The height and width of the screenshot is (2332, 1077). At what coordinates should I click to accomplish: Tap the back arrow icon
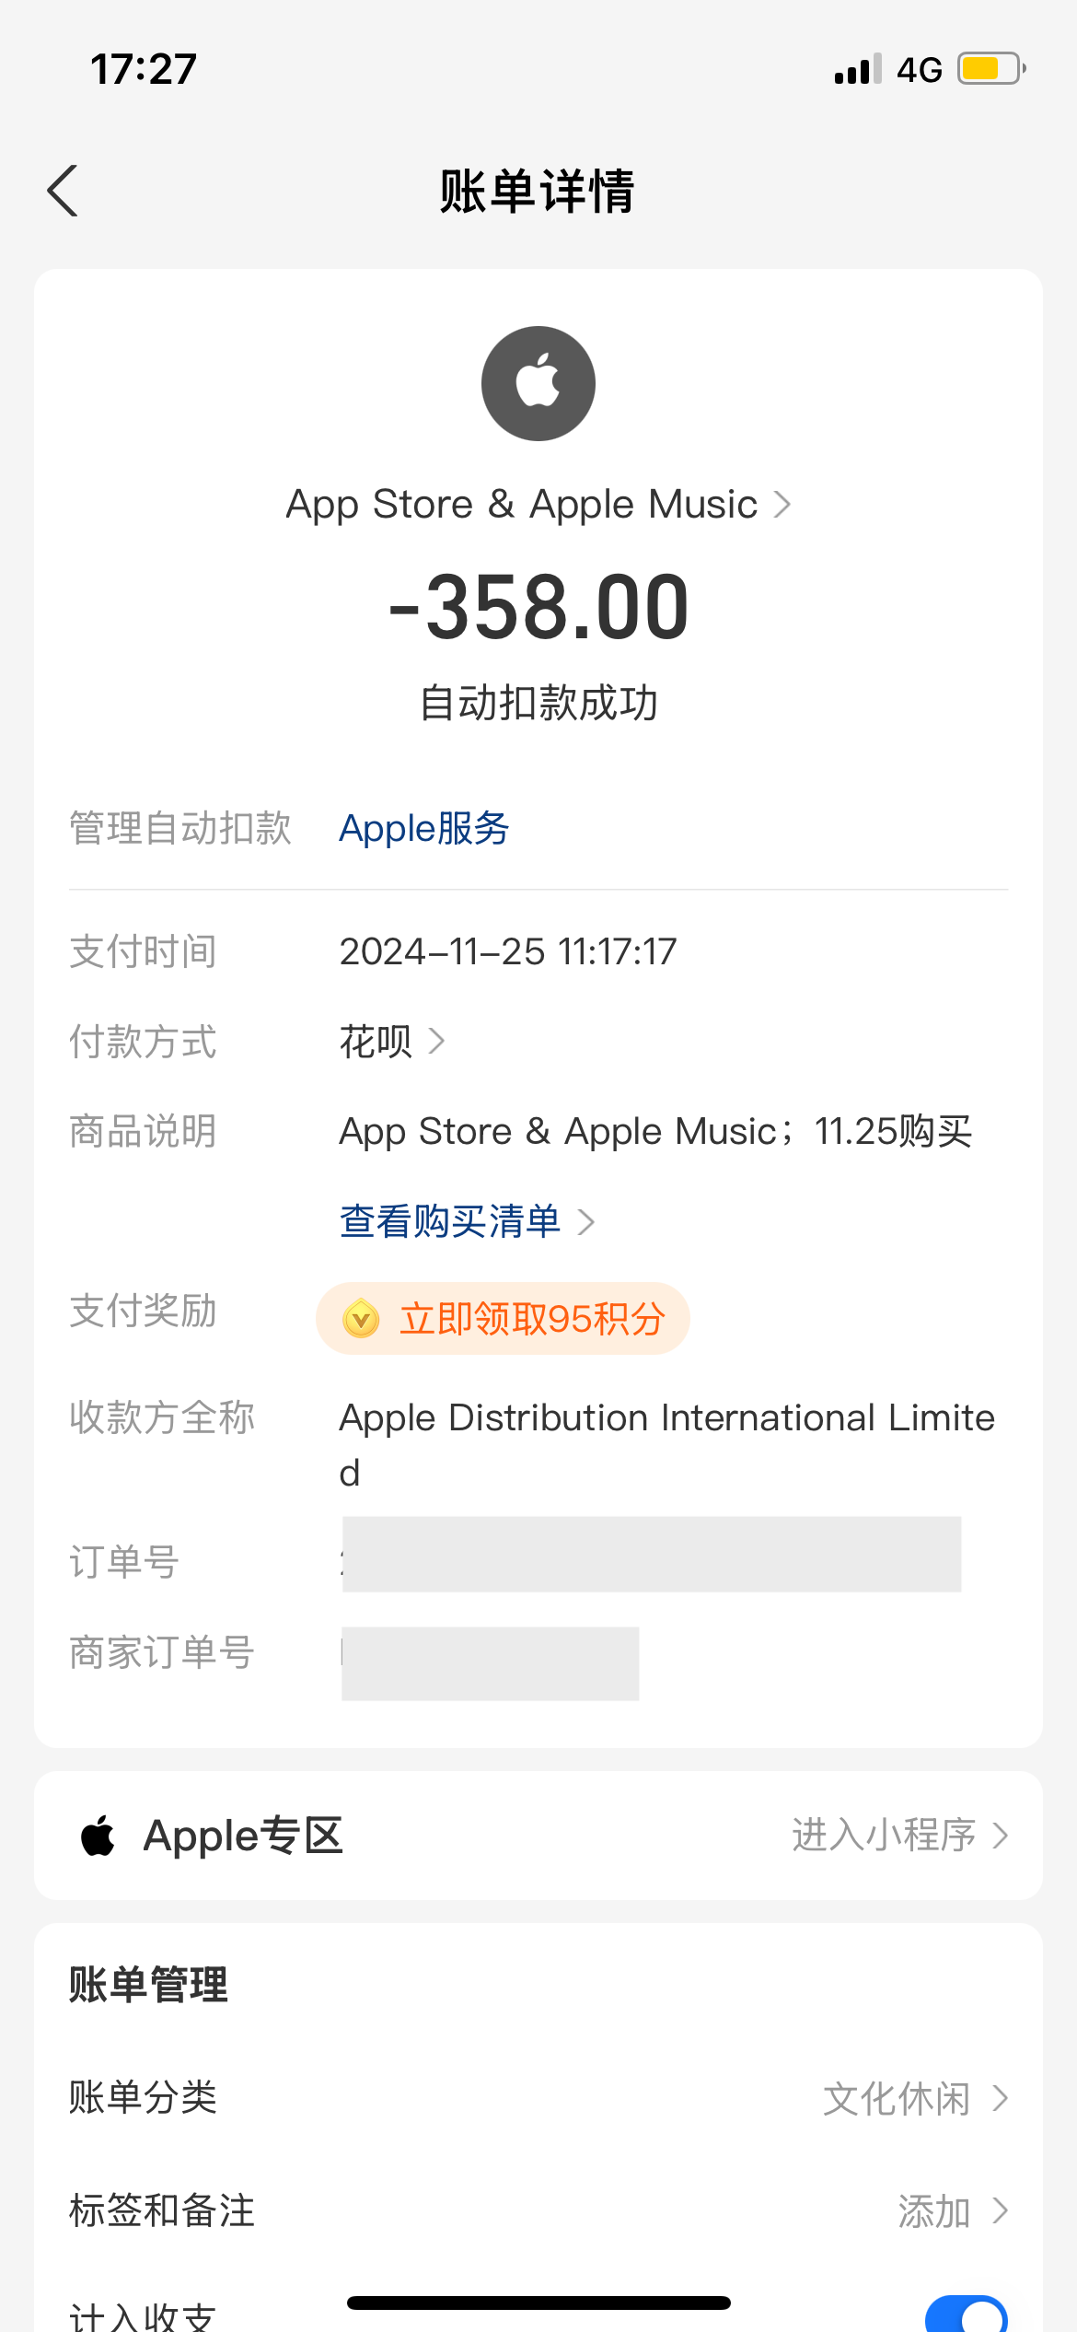[x=63, y=191]
